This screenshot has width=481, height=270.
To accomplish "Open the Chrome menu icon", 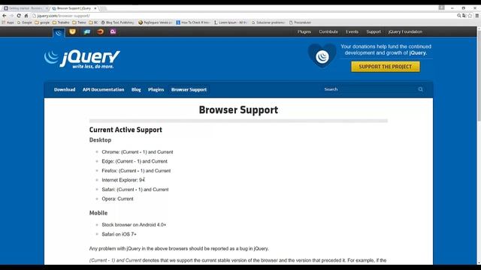I will click(x=477, y=16).
